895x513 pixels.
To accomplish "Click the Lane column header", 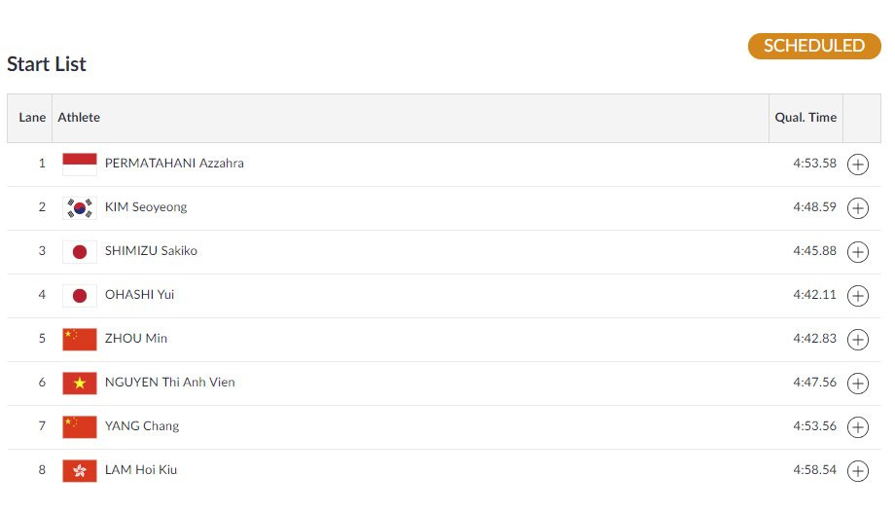I will (x=32, y=118).
